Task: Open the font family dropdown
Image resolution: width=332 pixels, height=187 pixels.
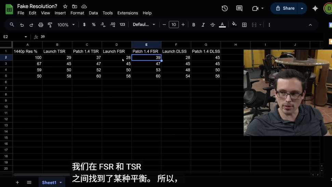Action: [144, 25]
